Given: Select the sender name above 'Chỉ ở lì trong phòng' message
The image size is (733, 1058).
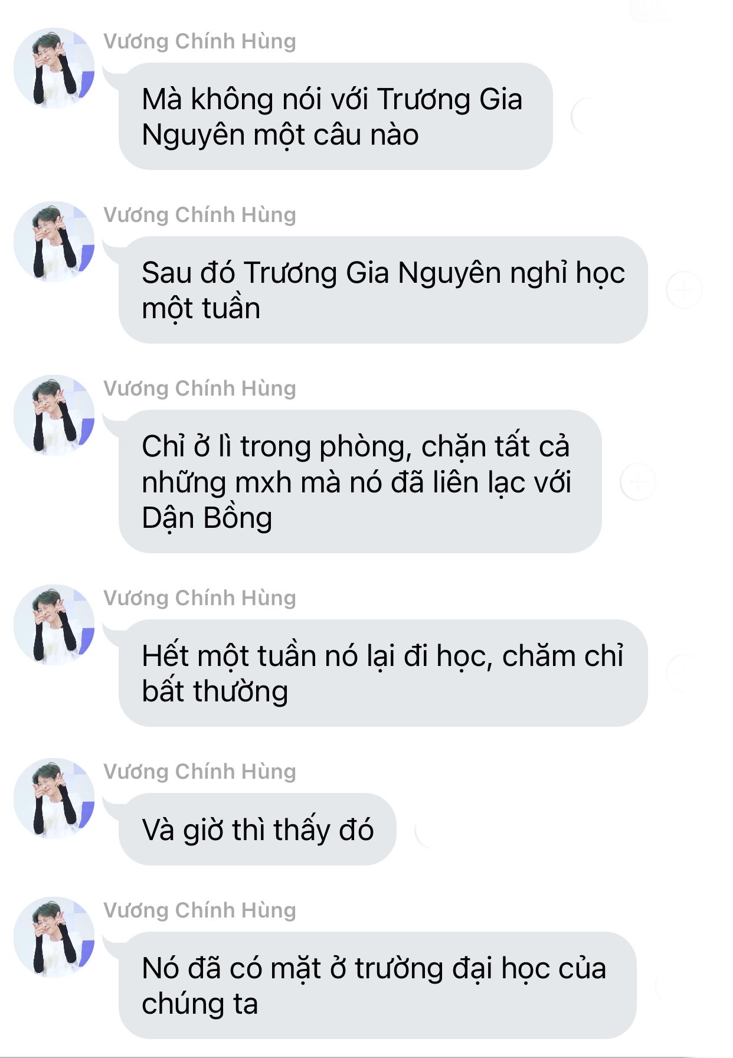Looking at the screenshot, I should pyautogui.click(x=199, y=389).
